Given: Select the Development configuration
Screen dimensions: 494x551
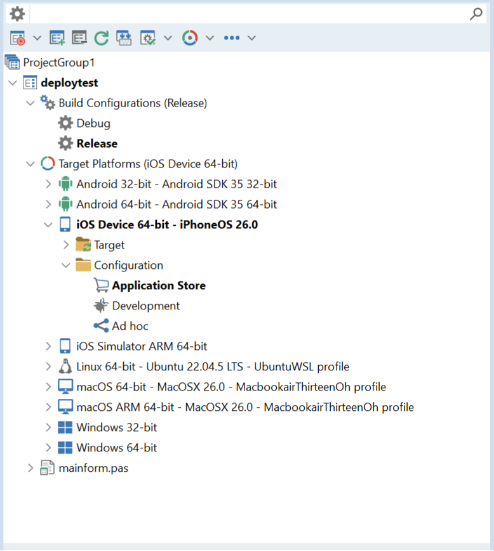Looking at the screenshot, I should (145, 306).
